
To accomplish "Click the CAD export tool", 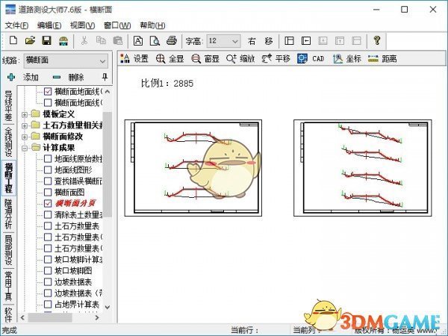I will coord(311,58).
